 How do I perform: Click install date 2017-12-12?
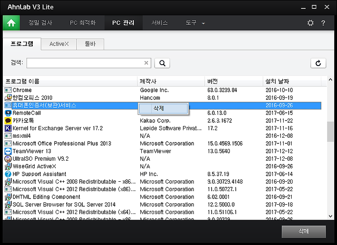(279, 151)
